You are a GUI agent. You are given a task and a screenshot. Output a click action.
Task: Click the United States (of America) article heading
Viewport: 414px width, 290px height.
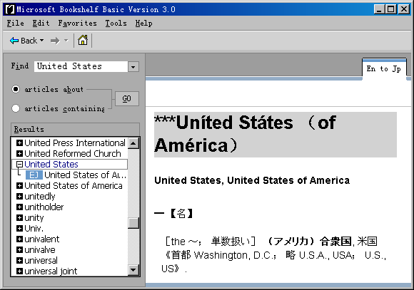click(275, 135)
